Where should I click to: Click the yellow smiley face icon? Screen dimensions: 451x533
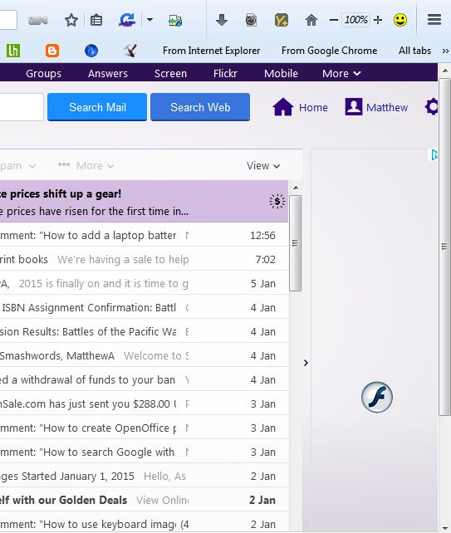coord(400,20)
